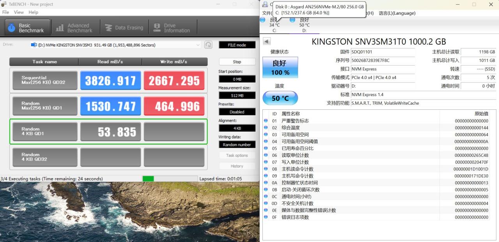Screen dimensions: 499x242
Task: Click the random 256 KB read result 1530.747
Action: pos(110,106)
